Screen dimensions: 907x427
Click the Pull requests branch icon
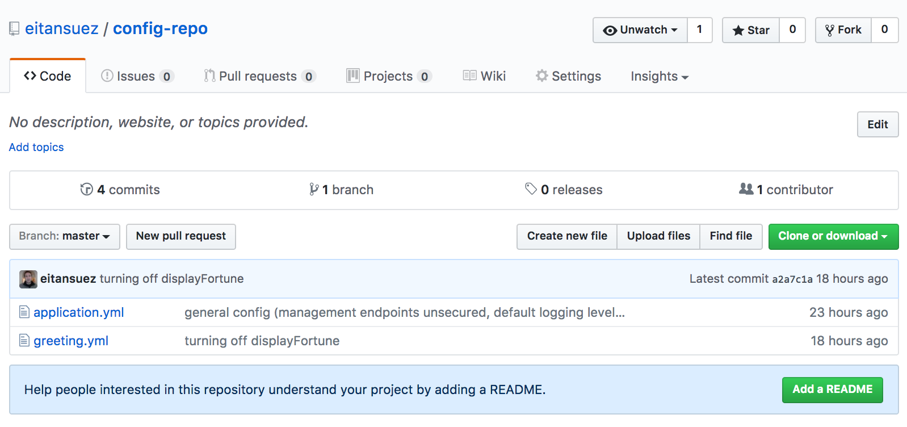pyautogui.click(x=209, y=76)
